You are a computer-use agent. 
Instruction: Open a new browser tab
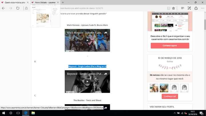pyautogui.click(x=63, y=2)
